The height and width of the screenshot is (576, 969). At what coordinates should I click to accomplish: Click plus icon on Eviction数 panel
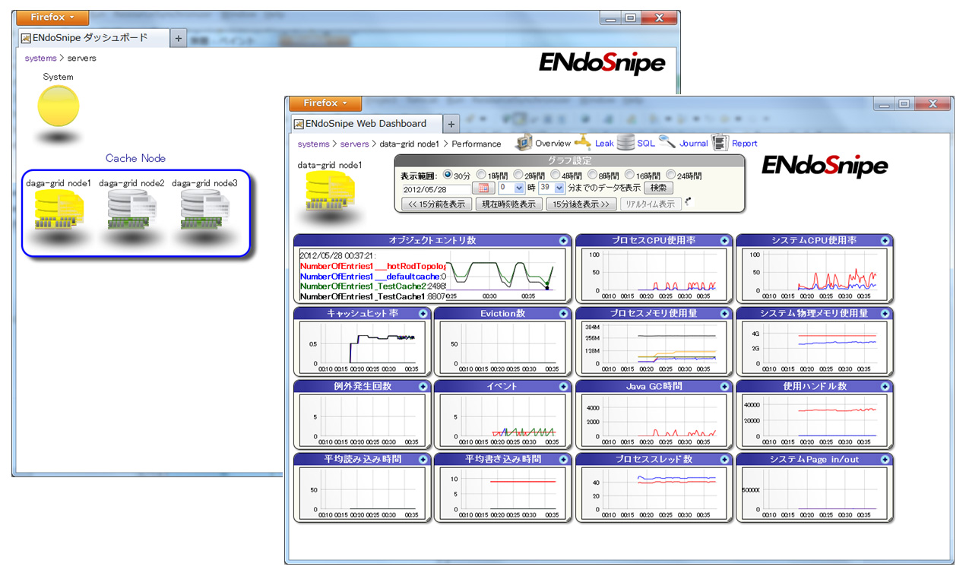(563, 313)
